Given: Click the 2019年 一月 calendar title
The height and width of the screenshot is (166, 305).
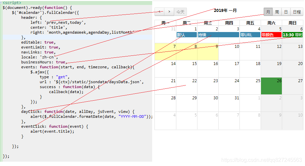Looking at the screenshot, I should pos(225,11).
